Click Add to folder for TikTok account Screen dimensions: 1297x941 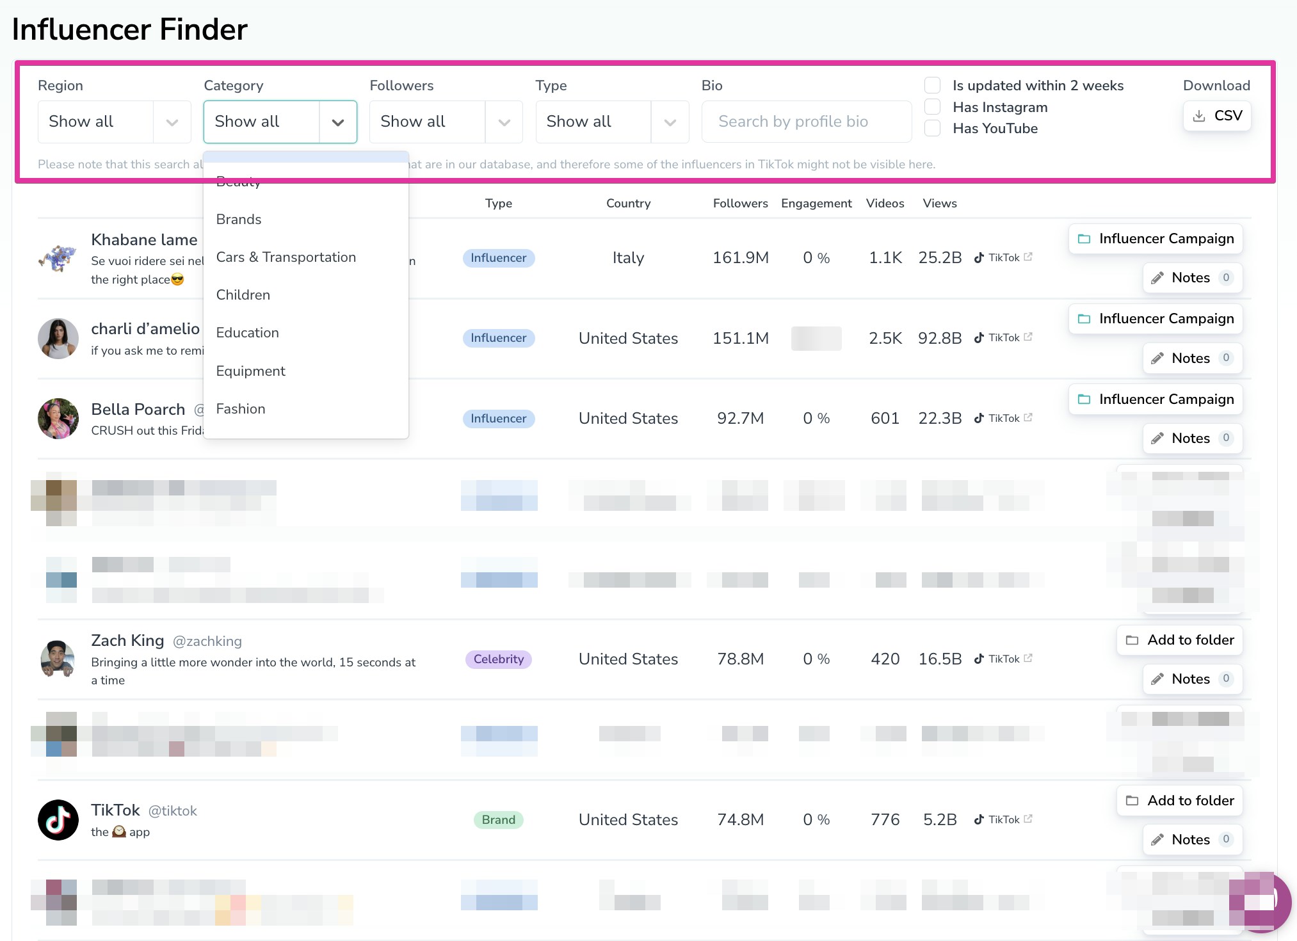(1179, 801)
